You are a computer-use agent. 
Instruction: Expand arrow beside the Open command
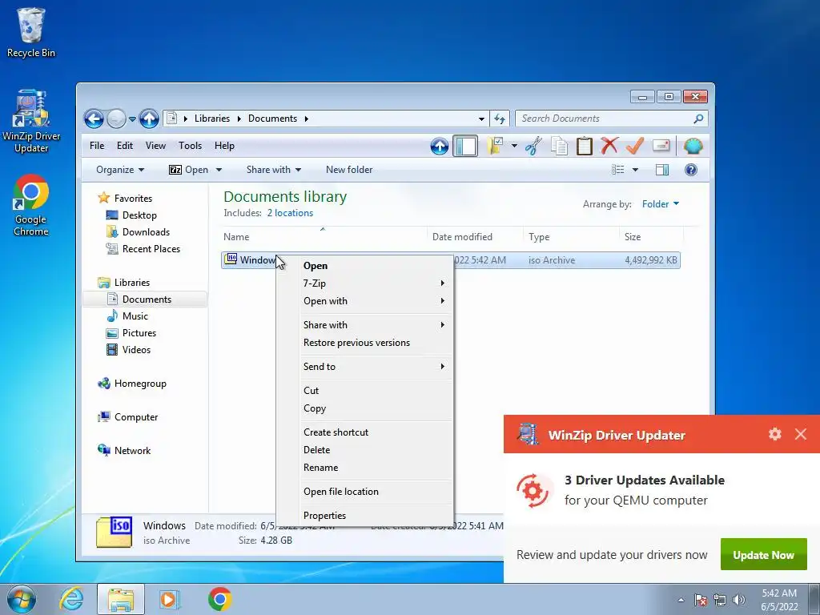(x=219, y=170)
